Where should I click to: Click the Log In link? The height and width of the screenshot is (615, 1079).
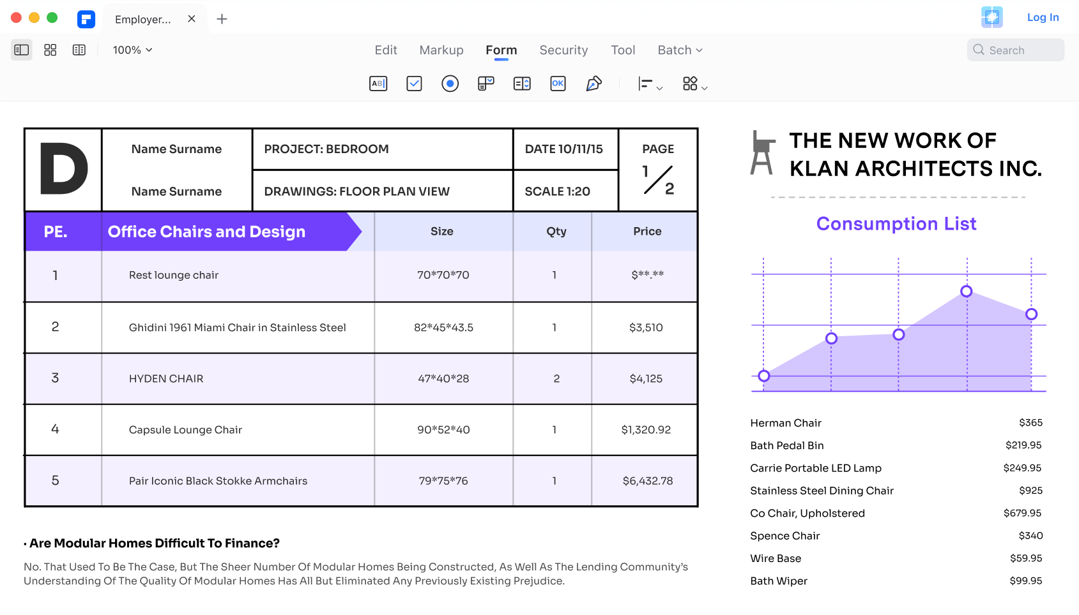(x=1043, y=17)
